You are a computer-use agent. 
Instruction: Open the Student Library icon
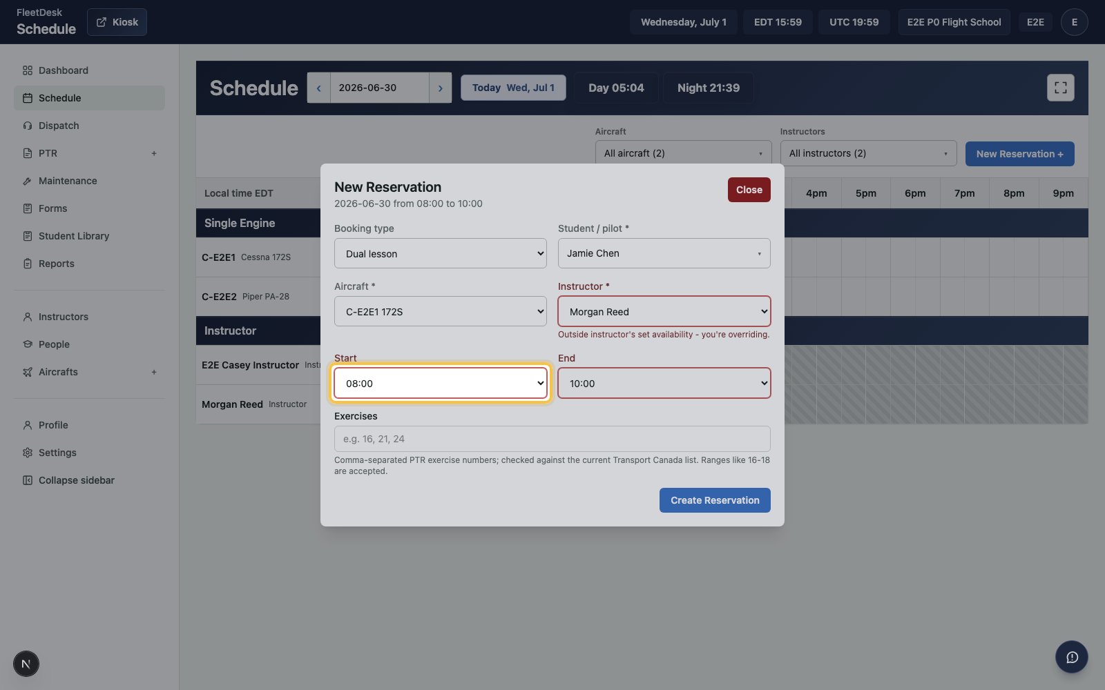point(28,236)
